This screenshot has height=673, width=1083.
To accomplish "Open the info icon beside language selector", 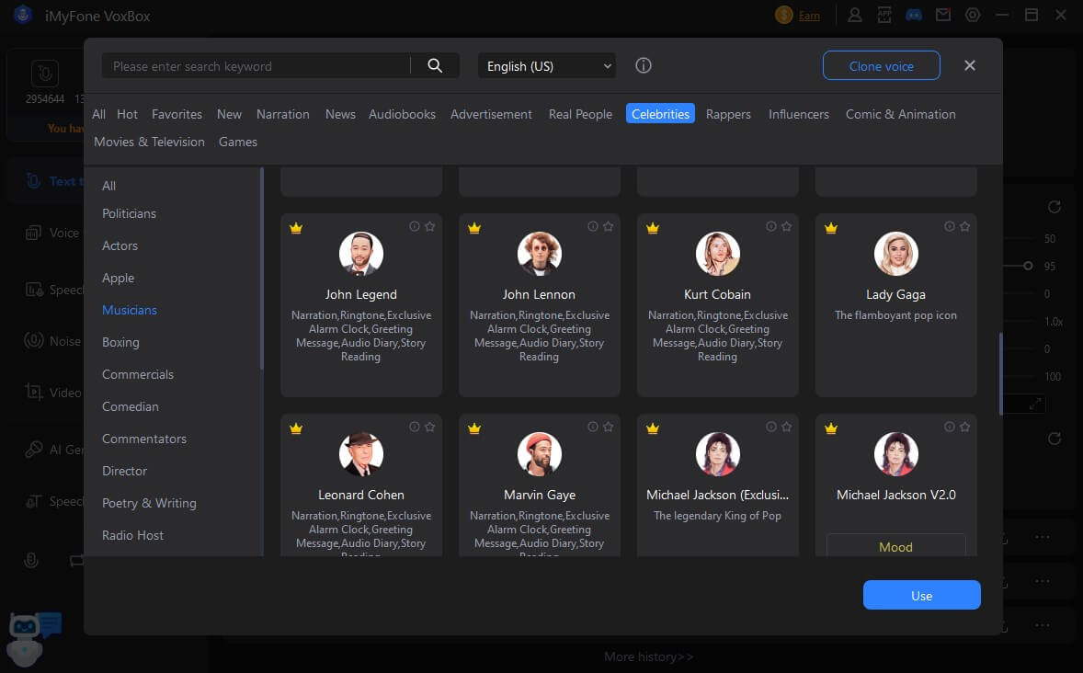I will click(643, 65).
